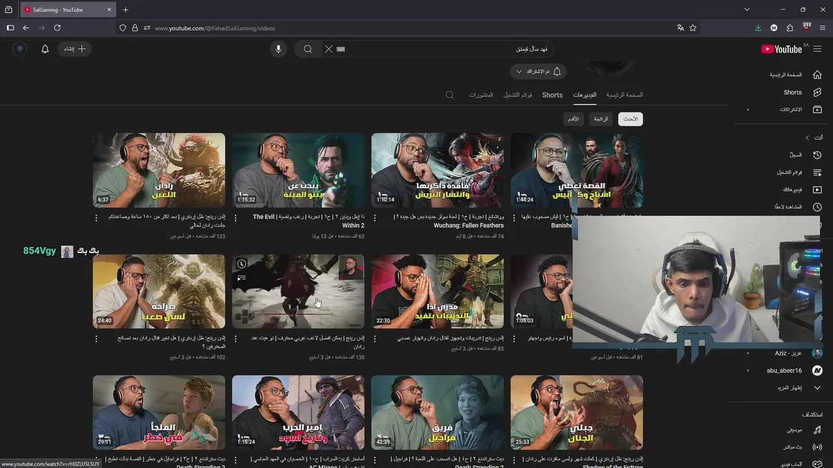Clear the search box with the X icon

[329, 49]
